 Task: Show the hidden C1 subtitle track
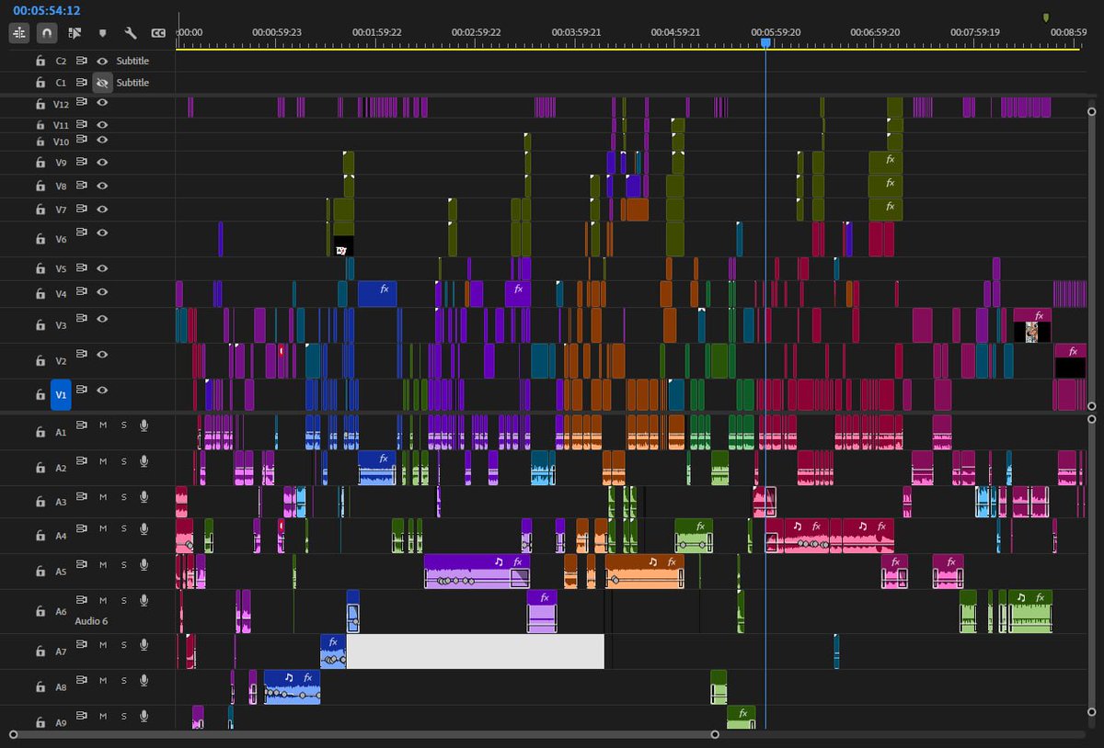[102, 83]
